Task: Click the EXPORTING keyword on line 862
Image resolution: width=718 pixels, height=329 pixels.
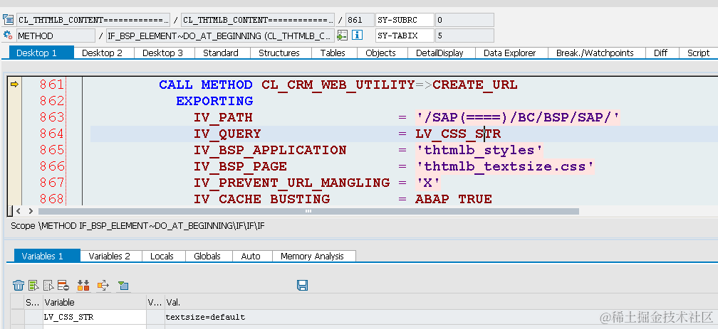Action: [x=214, y=101]
